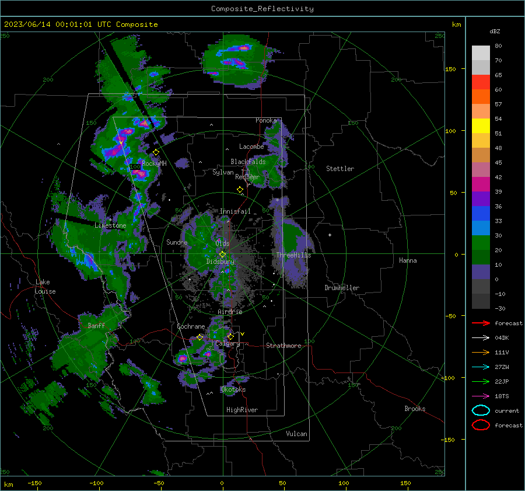Click the Calgary city label
The height and width of the screenshot is (491, 525).
pyautogui.click(x=228, y=343)
